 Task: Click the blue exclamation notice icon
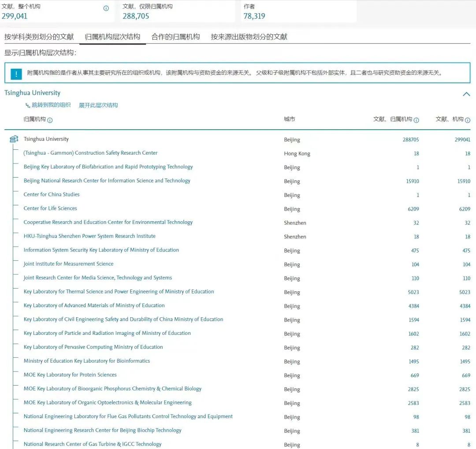tap(16, 74)
